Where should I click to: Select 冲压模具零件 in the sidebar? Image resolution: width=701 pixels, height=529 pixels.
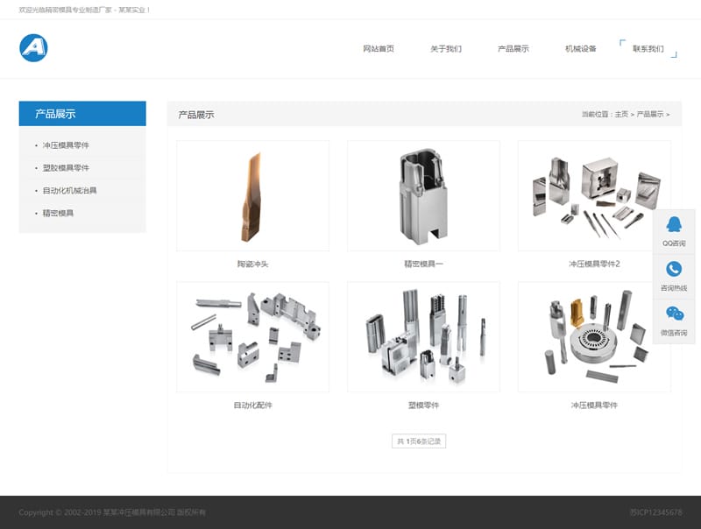[68, 145]
